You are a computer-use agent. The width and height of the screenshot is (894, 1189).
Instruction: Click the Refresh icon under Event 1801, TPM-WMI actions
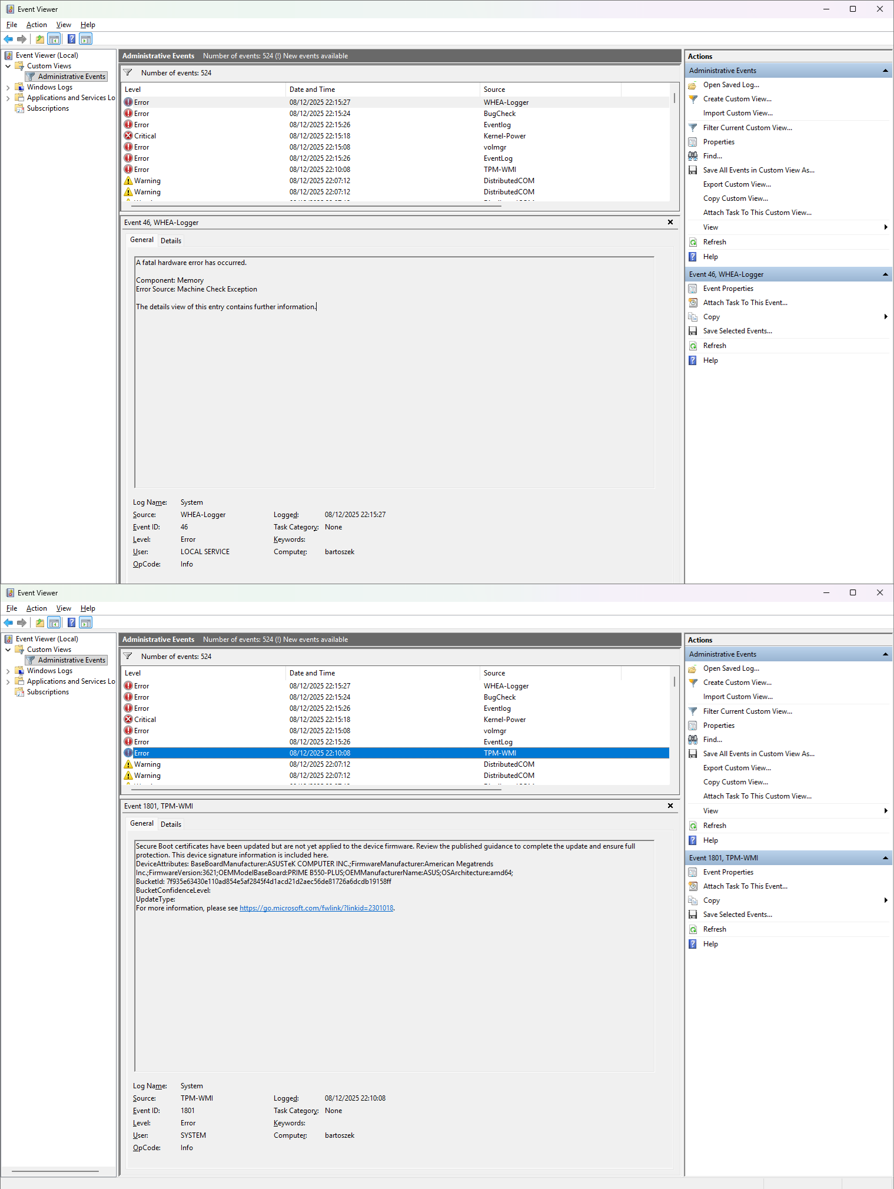693,929
